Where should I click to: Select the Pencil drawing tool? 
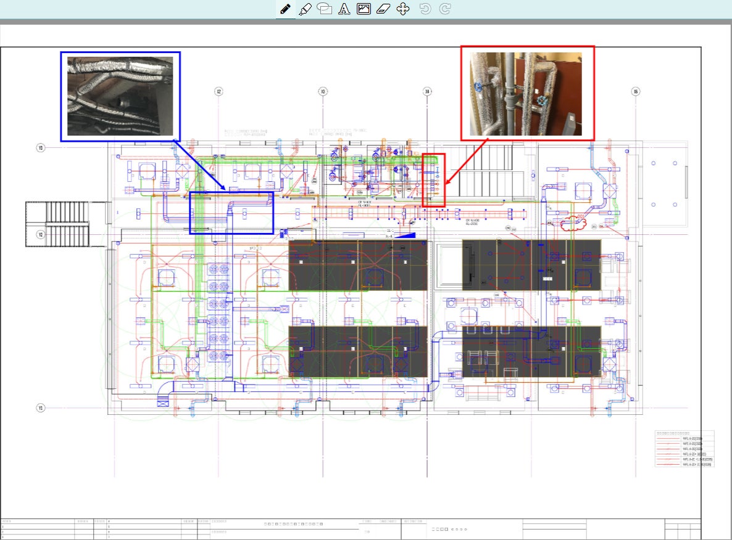(285, 9)
